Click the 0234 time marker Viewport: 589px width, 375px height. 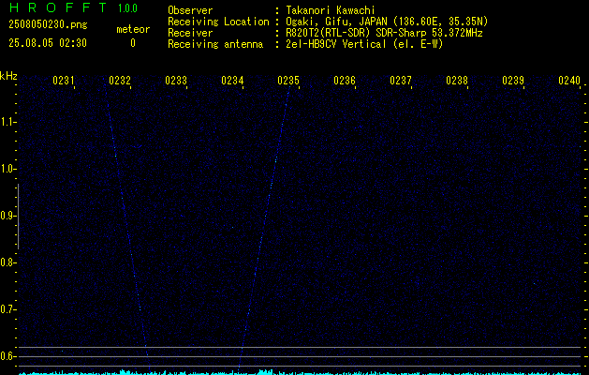click(x=232, y=80)
